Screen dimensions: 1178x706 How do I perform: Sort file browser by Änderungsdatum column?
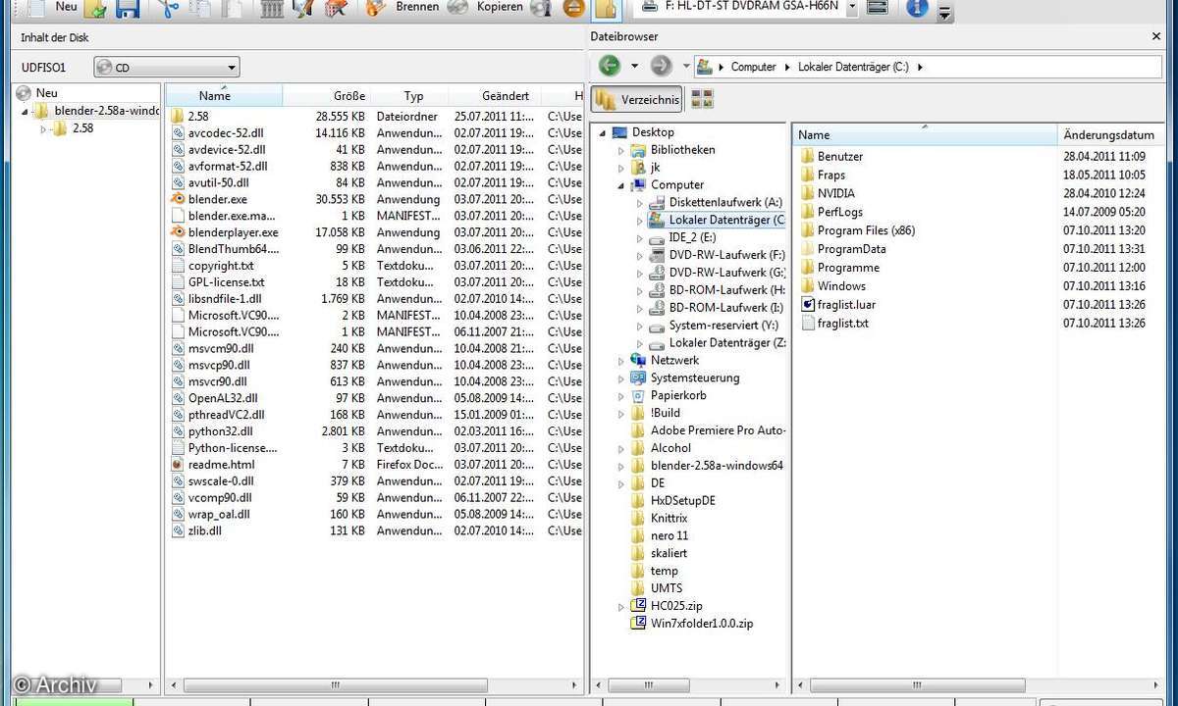click(x=1109, y=135)
